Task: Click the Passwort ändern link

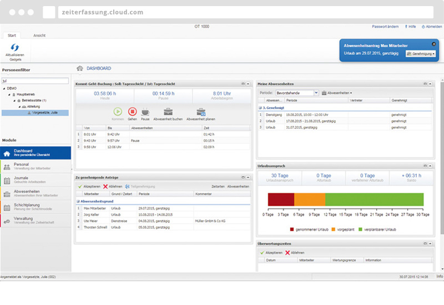Action: (385, 27)
